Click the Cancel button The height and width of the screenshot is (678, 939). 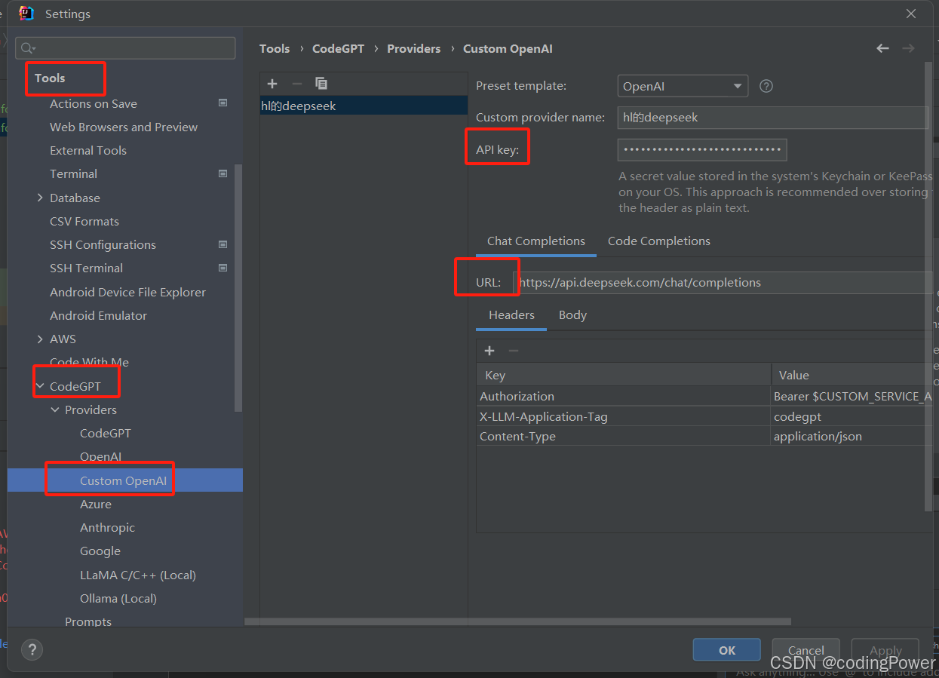[x=806, y=650]
